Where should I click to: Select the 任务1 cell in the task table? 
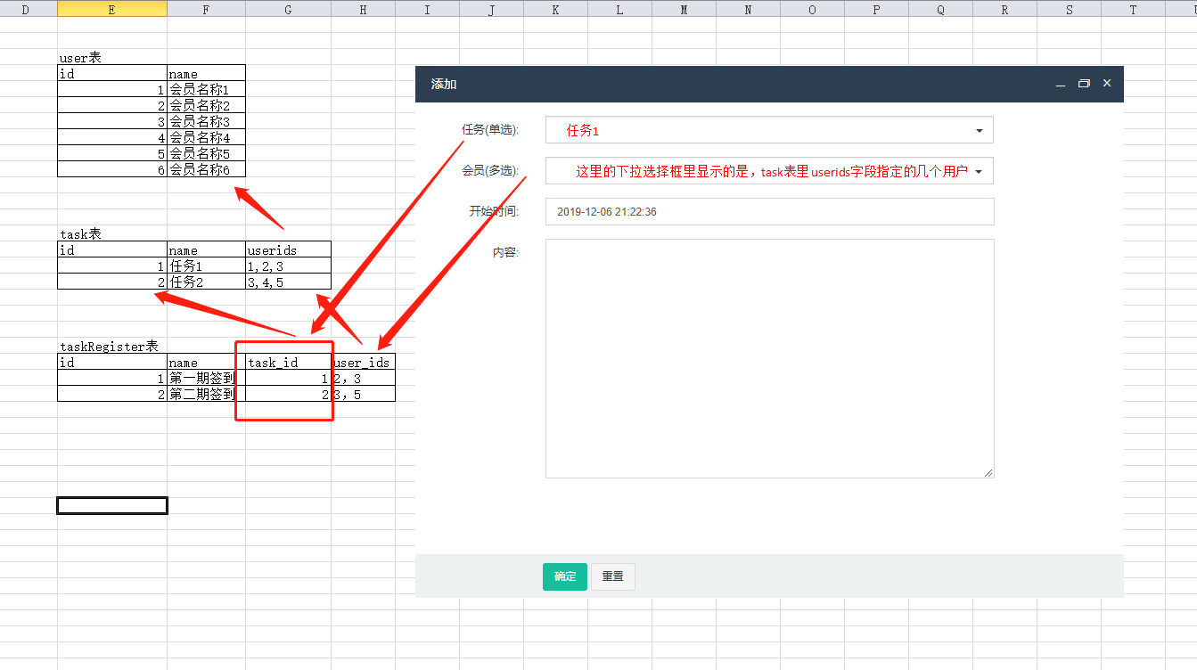point(206,266)
